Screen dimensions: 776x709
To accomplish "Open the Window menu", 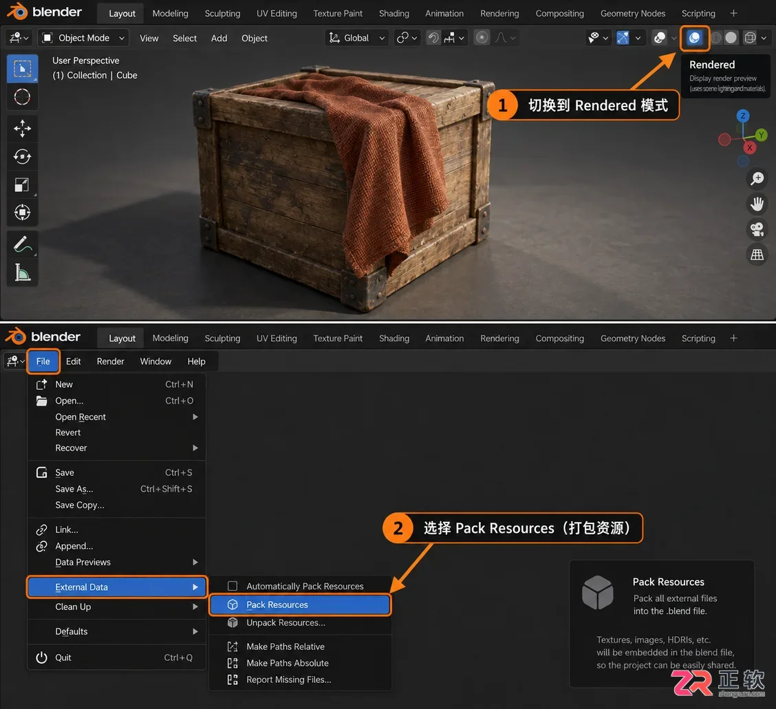I will pyautogui.click(x=155, y=362).
